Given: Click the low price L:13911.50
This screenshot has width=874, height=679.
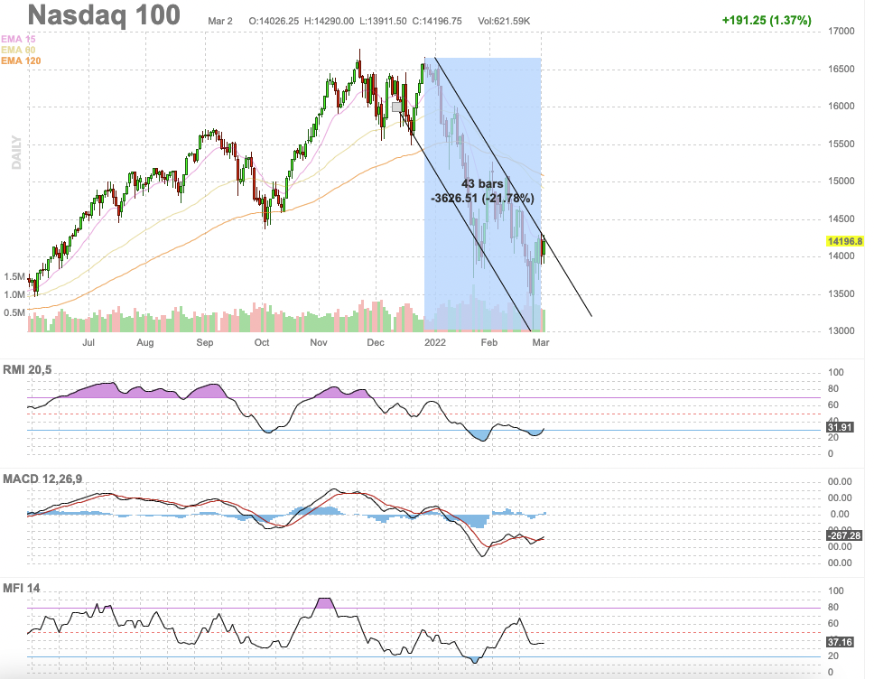Looking at the screenshot, I should (x=383, y=21).
